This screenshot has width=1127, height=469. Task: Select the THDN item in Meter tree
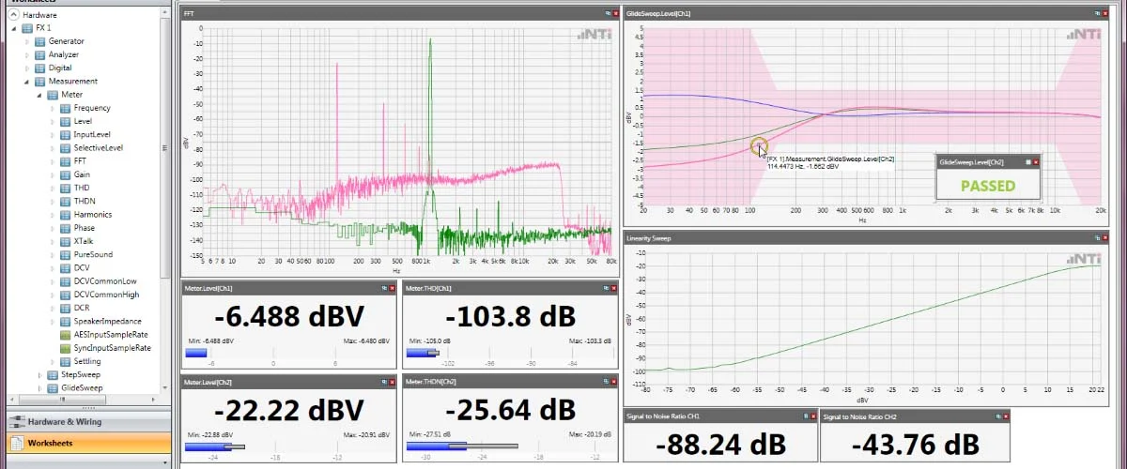[85, 201]
